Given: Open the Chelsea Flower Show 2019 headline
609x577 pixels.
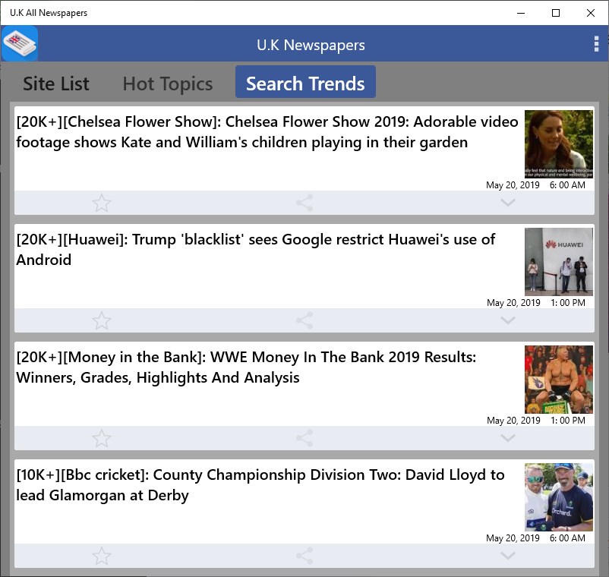Looking at the screenshot, I should click(267, 132).
